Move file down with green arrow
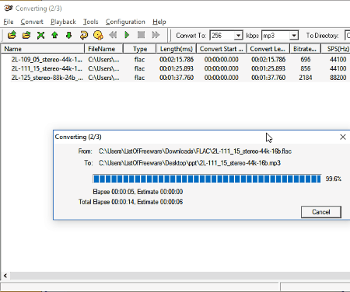The image size is (350, 292). pos(68,35)
